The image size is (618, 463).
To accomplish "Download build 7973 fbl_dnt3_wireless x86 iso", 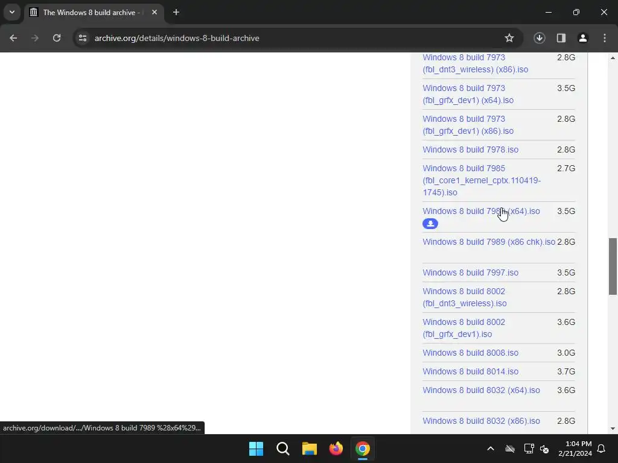I will (476, 63).
